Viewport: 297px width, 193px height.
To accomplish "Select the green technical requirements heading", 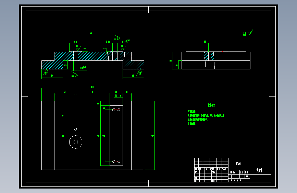I will [211, 105].
